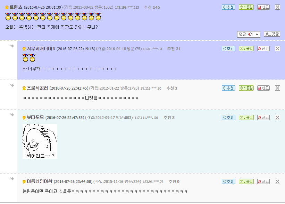The height and width of the screenshot is (204, 285).
Task: Click X icon on 이동네잉여왕's reply
Action: tap(277, 182)
